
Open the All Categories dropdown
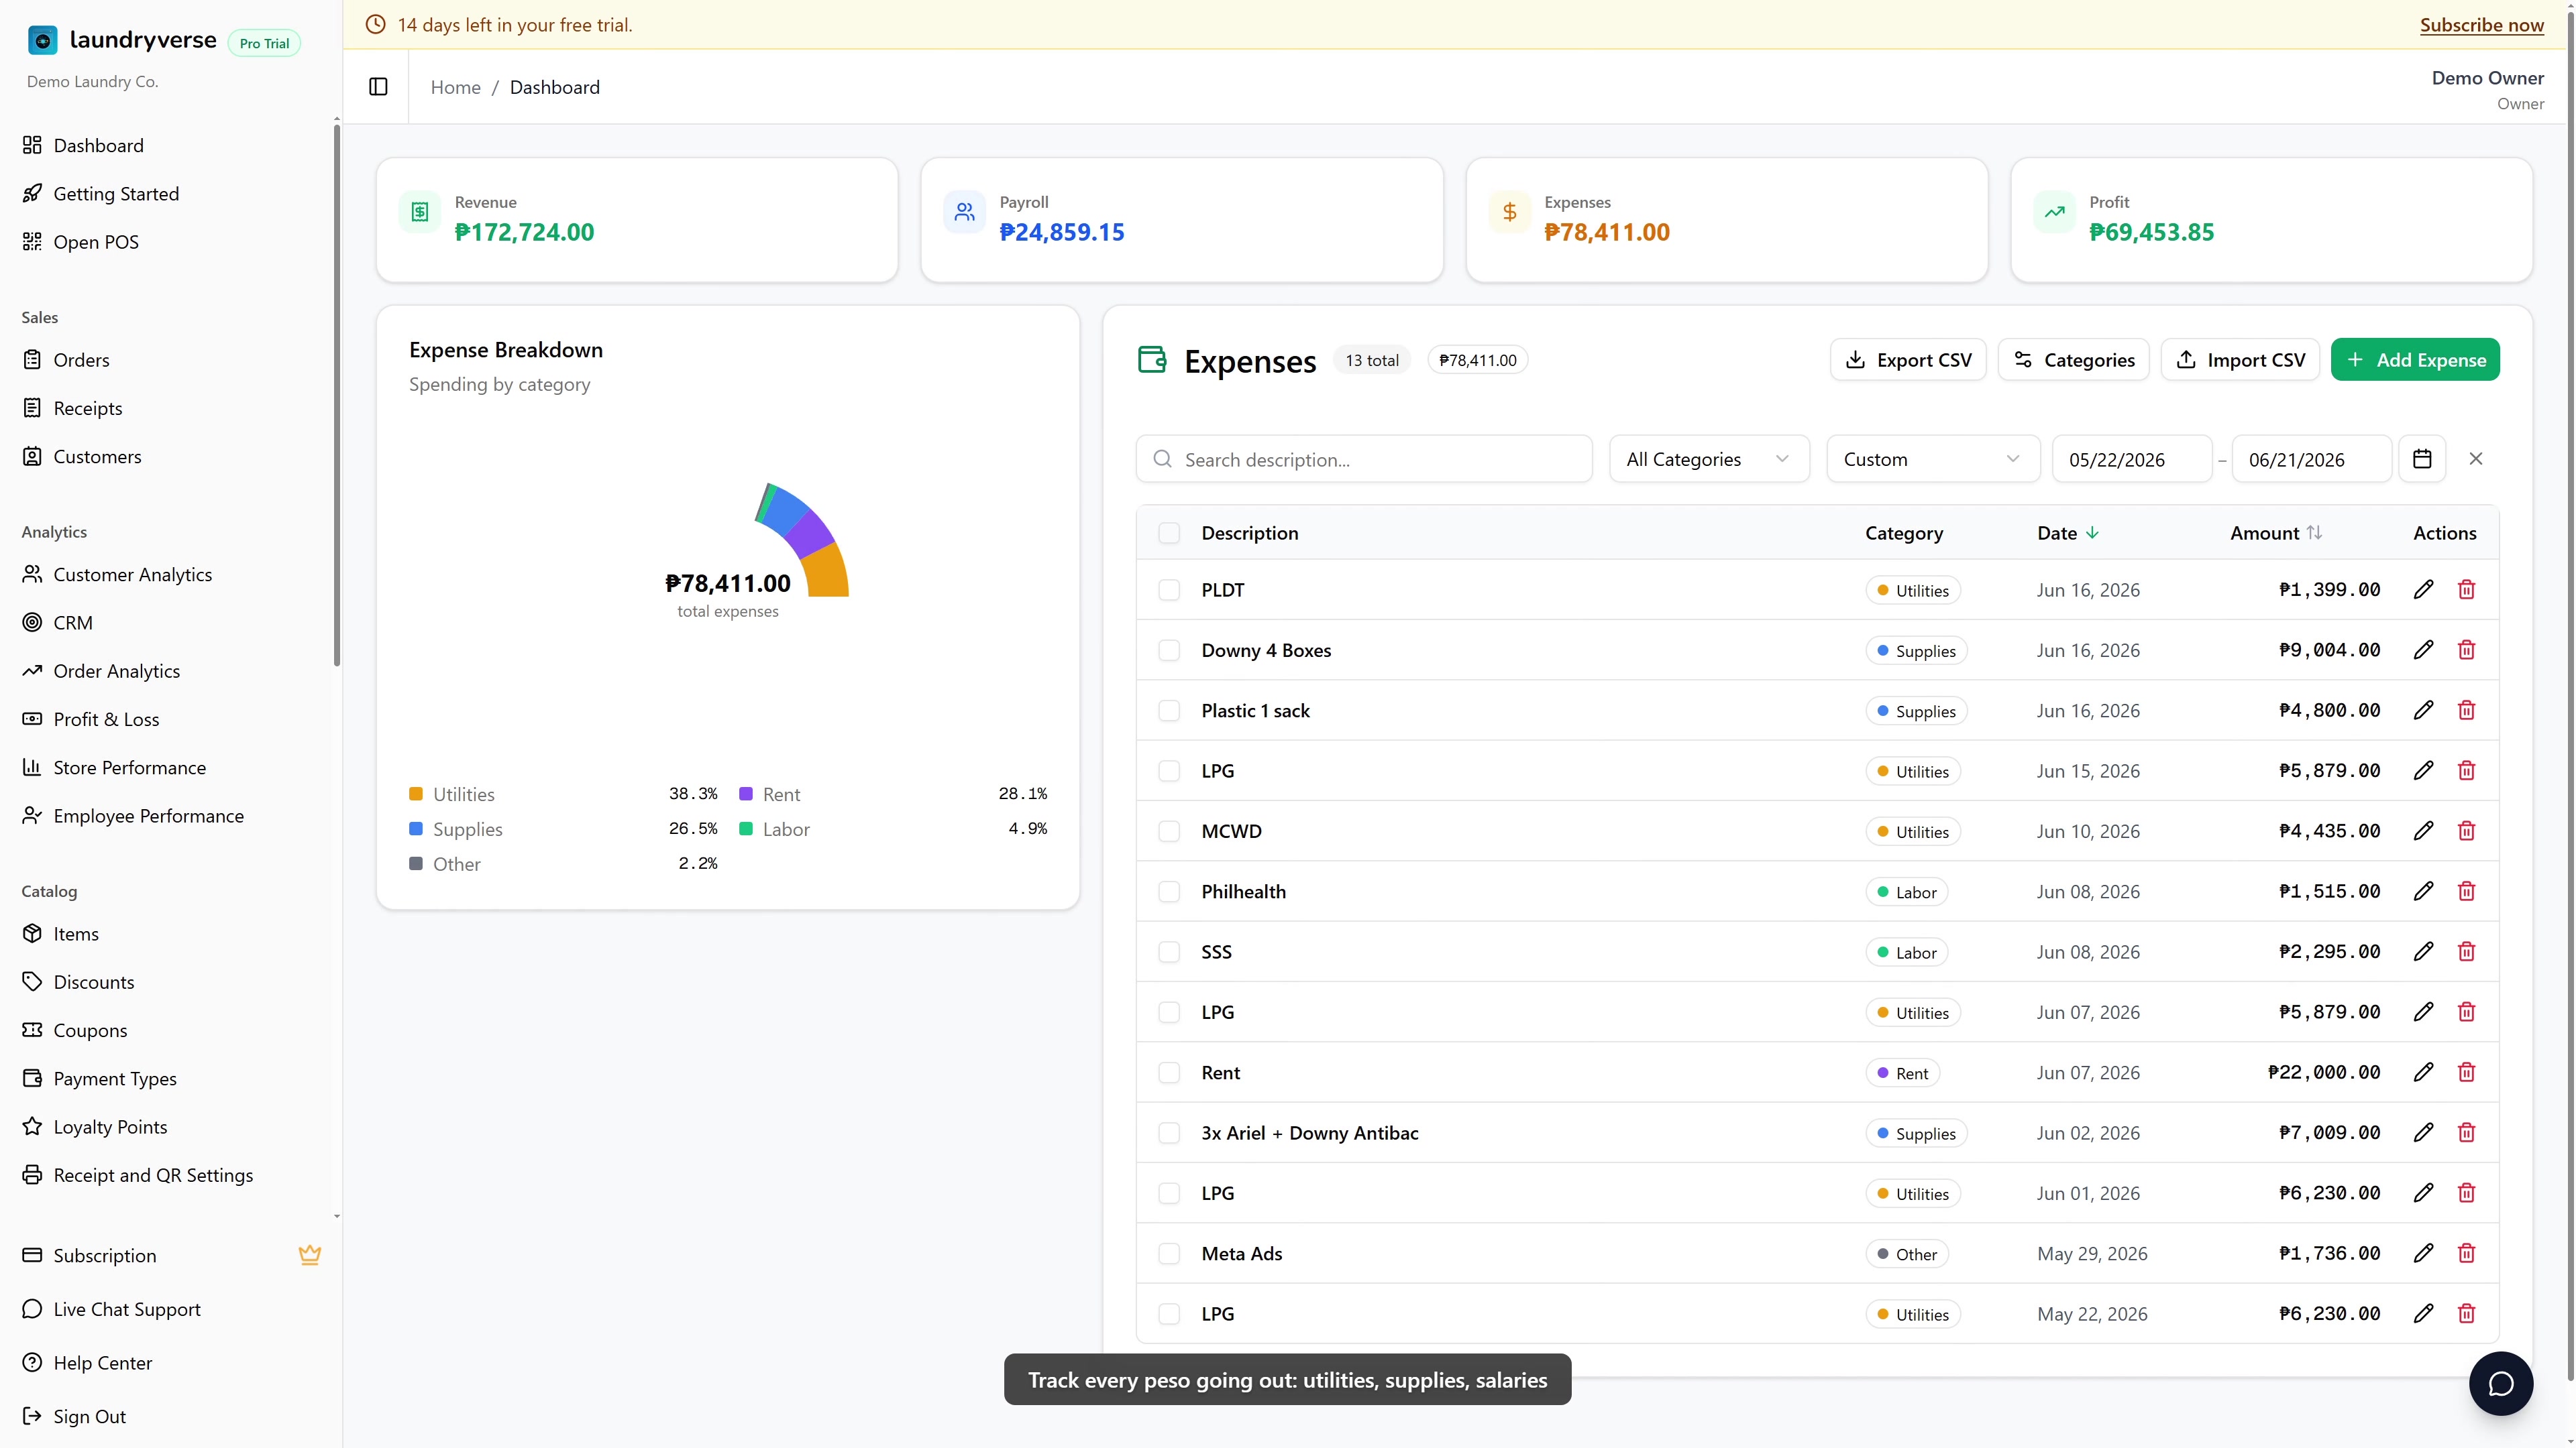point(1709,459)
